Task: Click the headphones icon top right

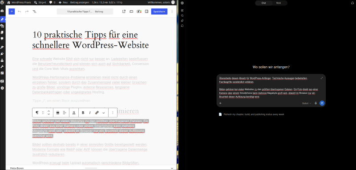Action: point(352,3)
